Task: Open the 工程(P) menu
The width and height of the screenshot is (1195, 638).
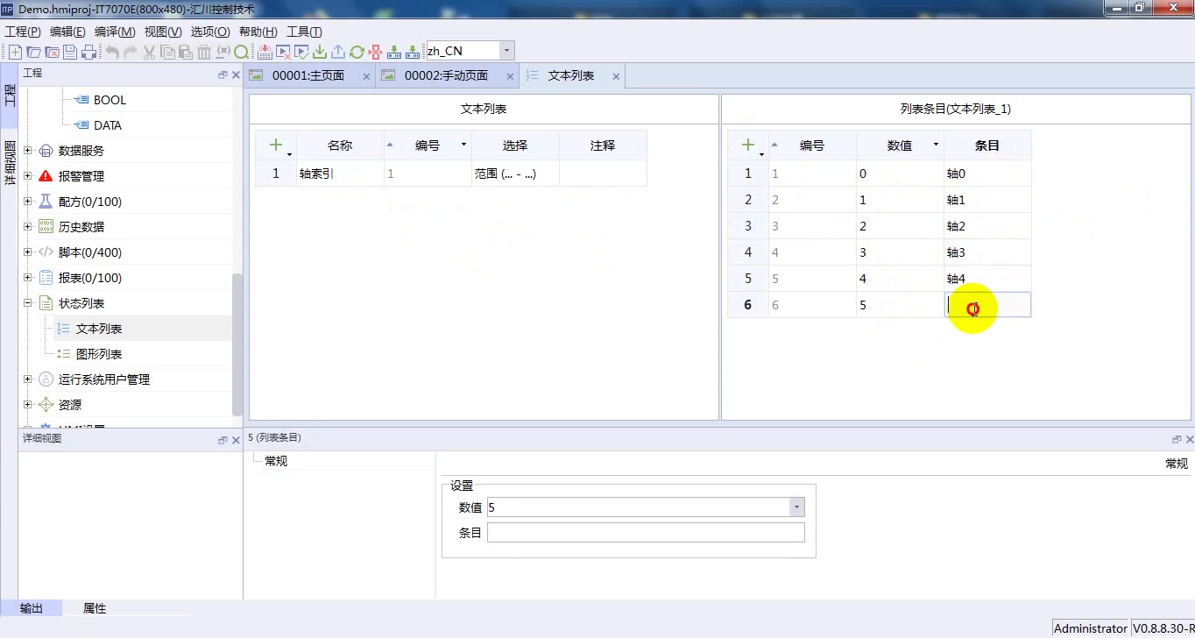Action: [x=23, y=32]
